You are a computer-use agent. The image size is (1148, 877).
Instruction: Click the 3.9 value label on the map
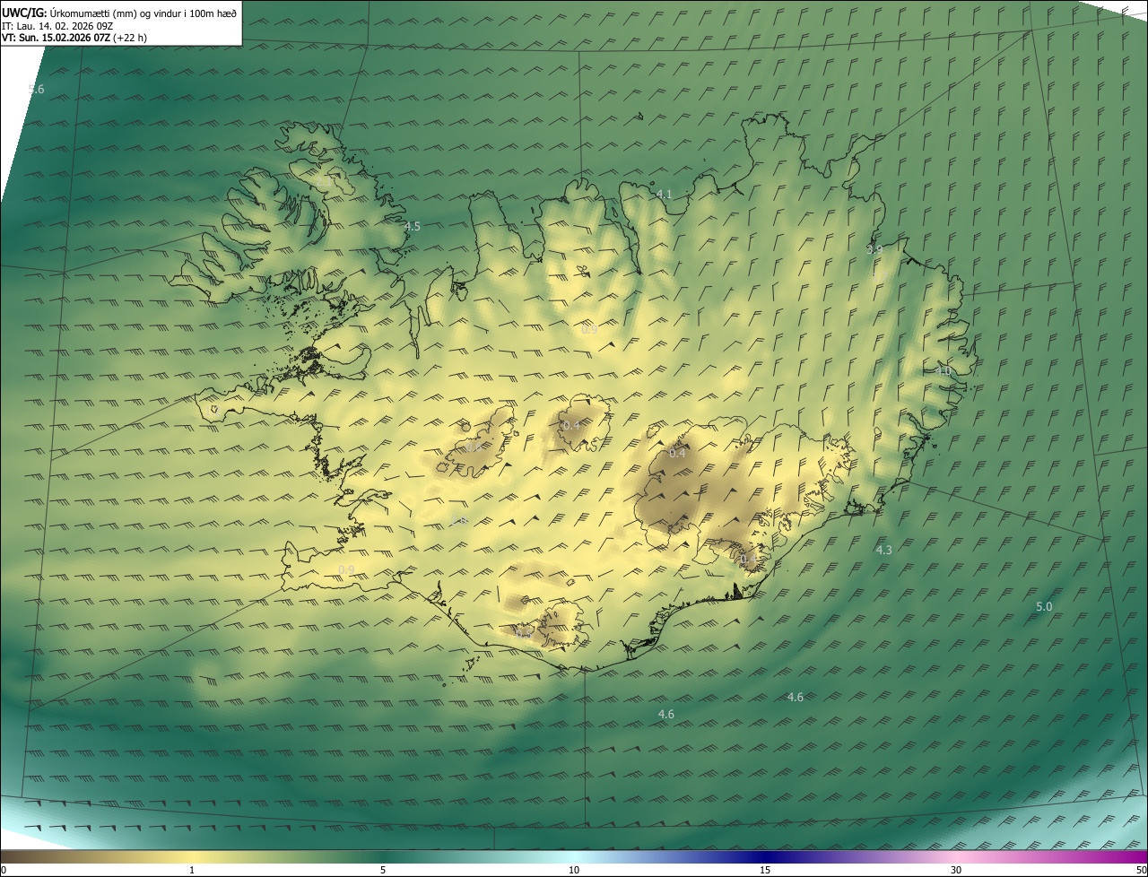coord(874,249)
